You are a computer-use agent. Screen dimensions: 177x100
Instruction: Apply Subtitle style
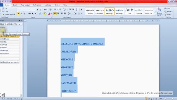pyautogui.click(x=139, y=11)
